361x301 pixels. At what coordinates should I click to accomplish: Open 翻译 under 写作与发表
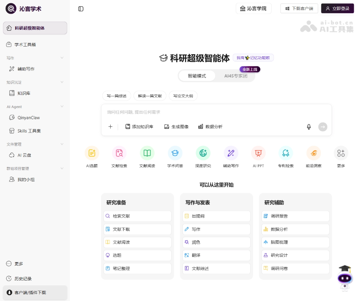(x=217, y=255)
